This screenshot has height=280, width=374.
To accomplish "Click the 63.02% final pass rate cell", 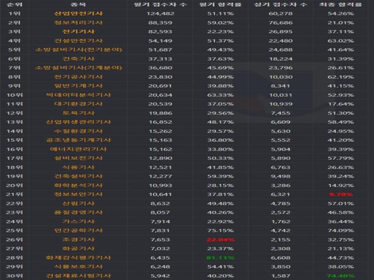I will pos(340,41).
